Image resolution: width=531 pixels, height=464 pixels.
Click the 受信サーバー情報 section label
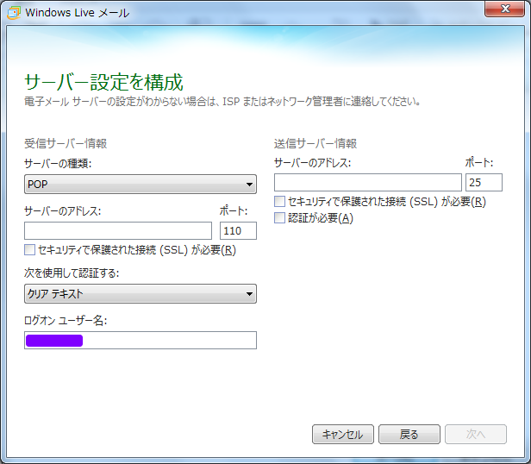[x=66, y=143]
